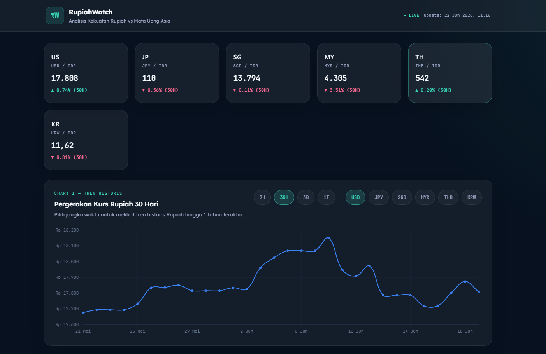Open the highlighted THB / IDR card
The width and height of the screenshot is (546, 354).
[x=450, y=73]
